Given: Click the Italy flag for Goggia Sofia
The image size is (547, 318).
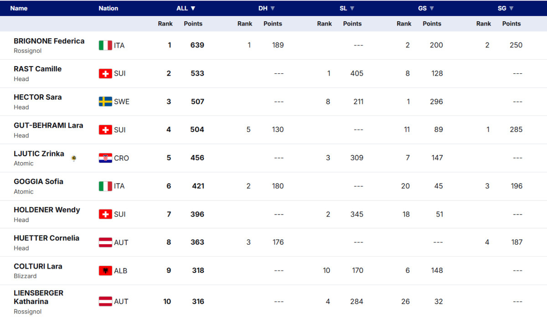Looking at the screenshot, I should (105, 186).
